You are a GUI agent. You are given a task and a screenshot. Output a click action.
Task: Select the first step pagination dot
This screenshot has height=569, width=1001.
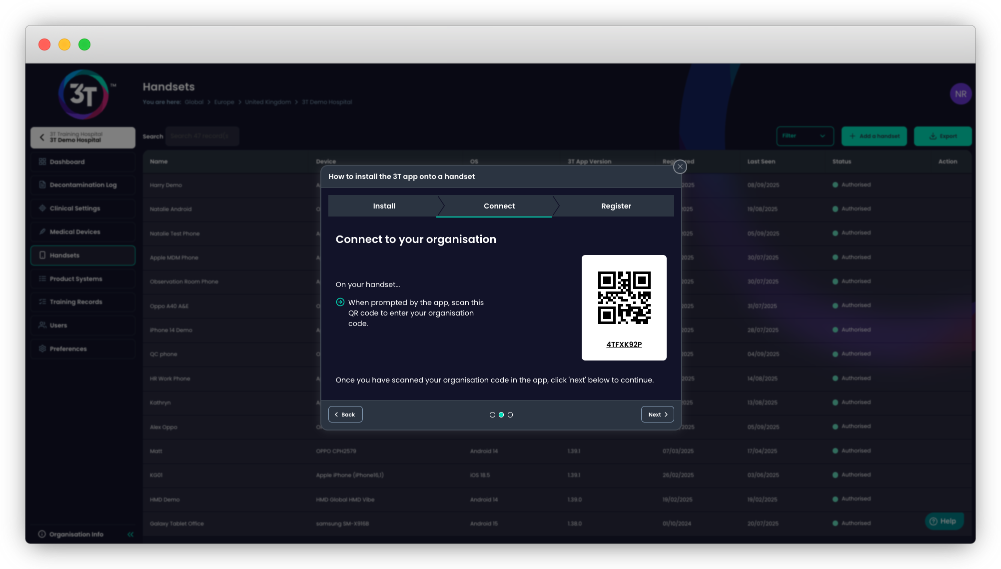pos(492,414)
